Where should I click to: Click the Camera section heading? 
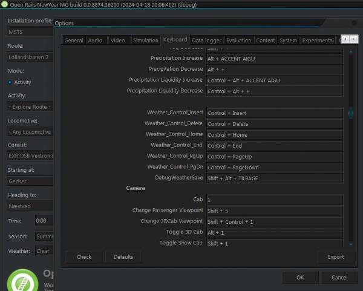(136, 188)
